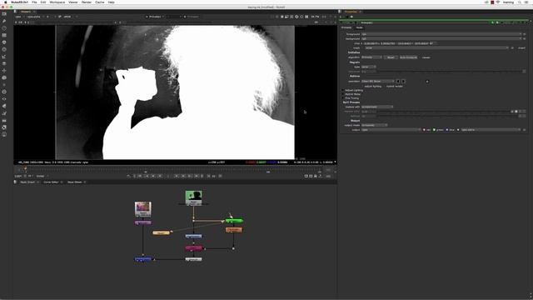The width and height of the screenshot is (533, 300).
Task: Open the Cache menu
Action: pyautogui.click(x=100, y=2)
